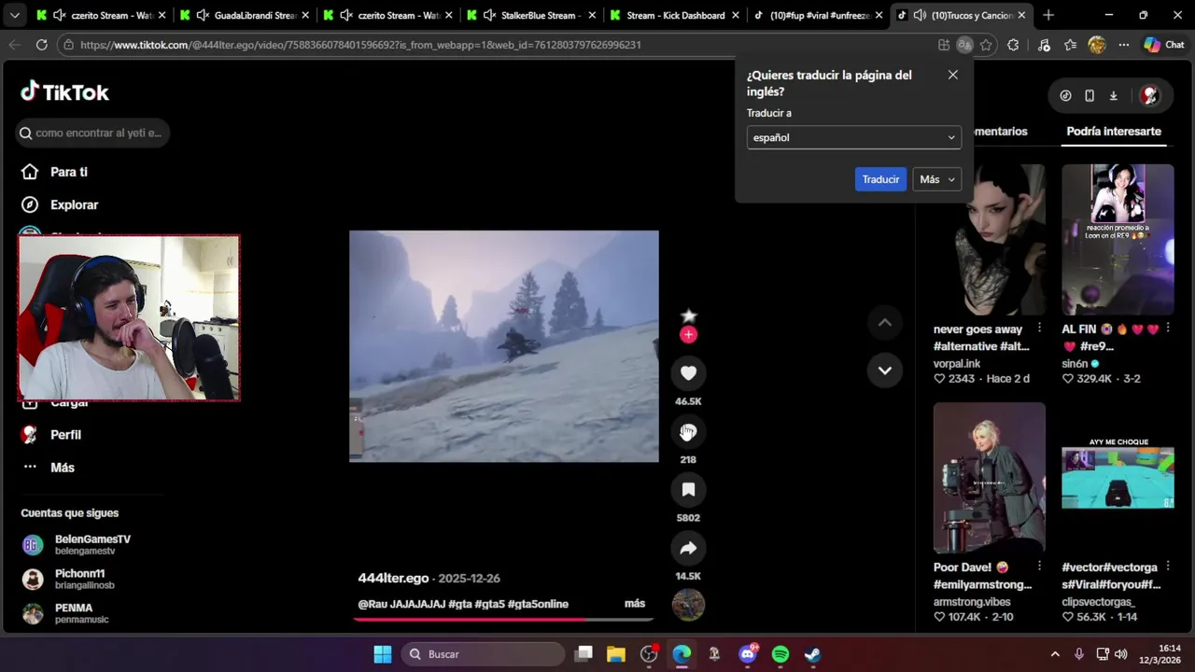Open the browser extensions puzzle icon
1195x672 pixels.
(x=1013, y=45)
